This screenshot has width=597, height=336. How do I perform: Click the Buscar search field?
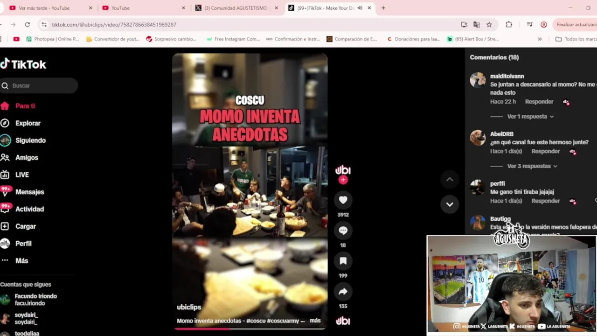[x=39, y=86]
